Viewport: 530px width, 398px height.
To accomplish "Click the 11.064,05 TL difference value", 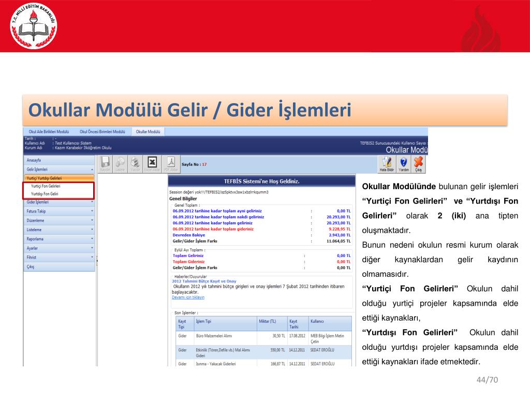I will tap(338, 241).
